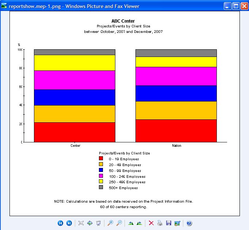Show image at actual size
This screenshot has width=249, height=230.
tap(90, 223)
